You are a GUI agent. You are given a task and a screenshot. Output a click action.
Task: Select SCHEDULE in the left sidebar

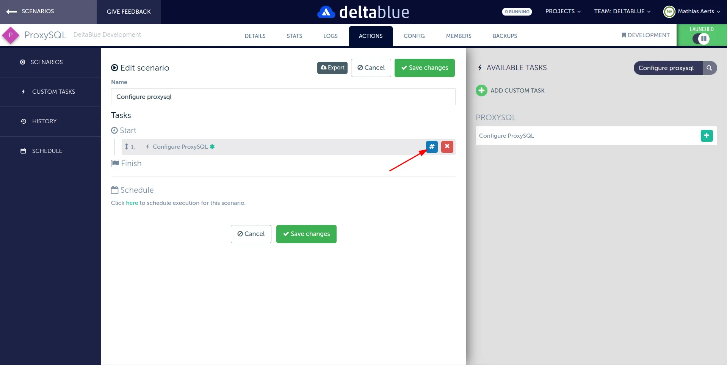coord(47,151)
